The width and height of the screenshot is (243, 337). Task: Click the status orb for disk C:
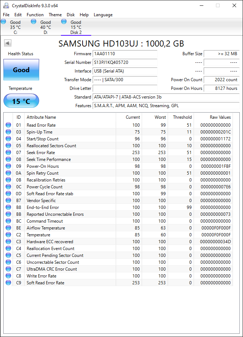click(4, 21)
